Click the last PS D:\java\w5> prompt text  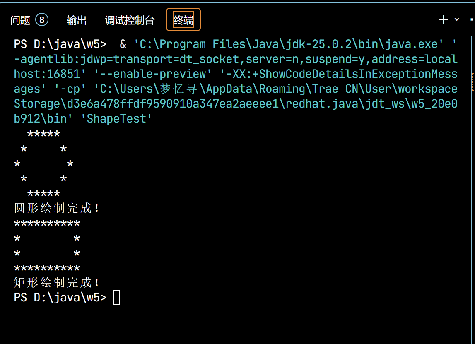tap(60, 297)
